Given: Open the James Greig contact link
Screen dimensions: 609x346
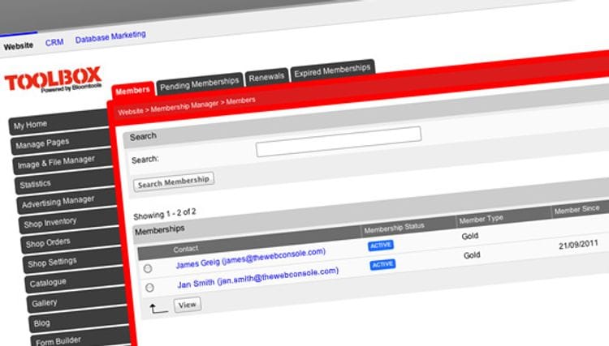Looking at the screenshot, I should pyautogui.click(x=251, y=258).
